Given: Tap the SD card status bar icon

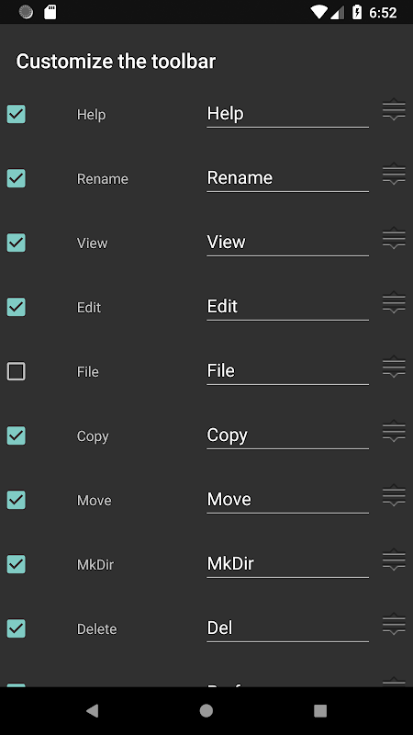Looking at the screenshot, I should 50,12.
